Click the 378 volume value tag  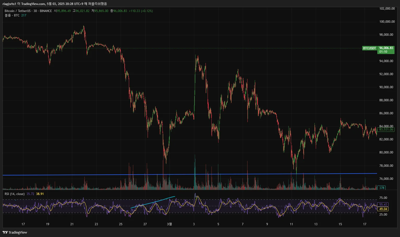pyautogui.click(x=382, y=188)
